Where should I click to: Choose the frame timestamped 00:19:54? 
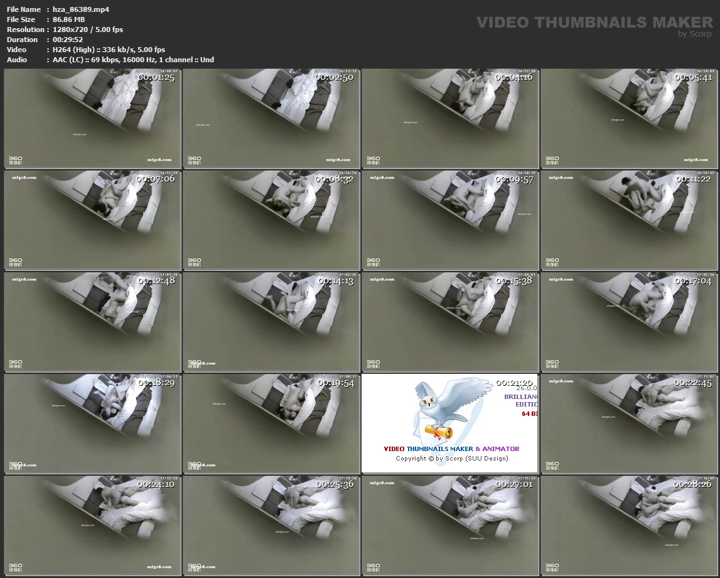coord(271,423)
